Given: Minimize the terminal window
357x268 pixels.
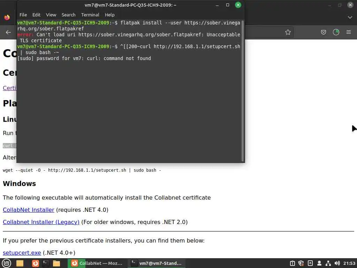Looking at the screenshot, I should point(217,5).
